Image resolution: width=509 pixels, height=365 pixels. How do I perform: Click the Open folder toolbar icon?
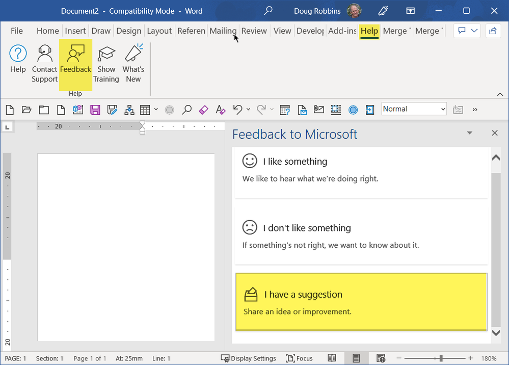[26, 110]
